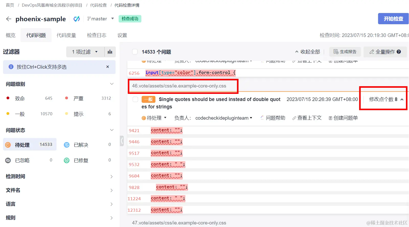Check the Single quotes issue checkbox
Viewport: 409px width, 227px height.
point(135,99)
